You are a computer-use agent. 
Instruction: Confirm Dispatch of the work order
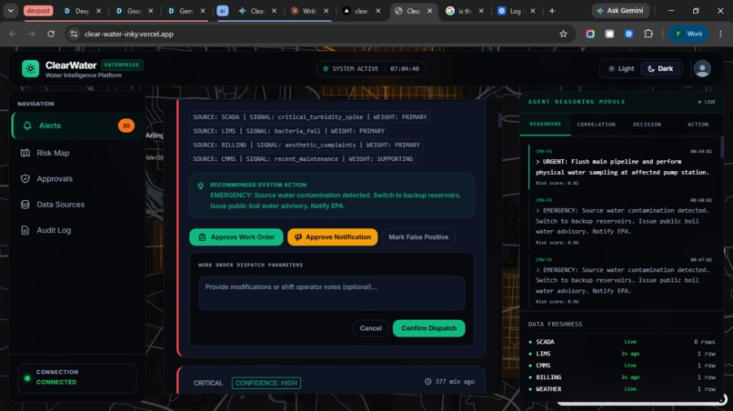[x=428, y=328]
